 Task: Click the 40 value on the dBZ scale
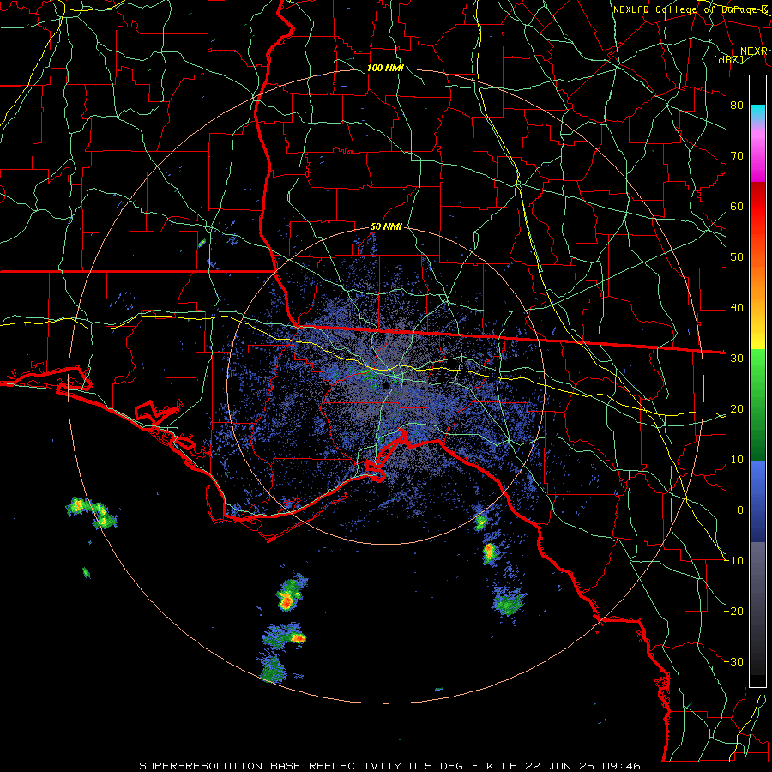pos(737,308)
